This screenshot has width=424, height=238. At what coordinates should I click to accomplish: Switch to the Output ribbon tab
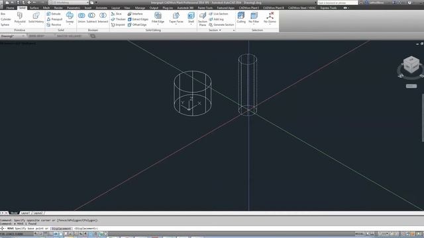click(154, 8)
